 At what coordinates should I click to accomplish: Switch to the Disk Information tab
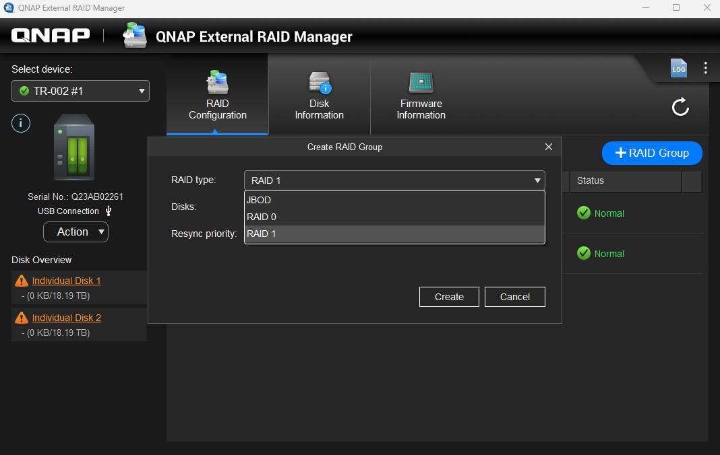319,96
